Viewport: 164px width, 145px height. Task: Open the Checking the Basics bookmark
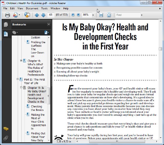pyautogui.click(x=37, y=108)
